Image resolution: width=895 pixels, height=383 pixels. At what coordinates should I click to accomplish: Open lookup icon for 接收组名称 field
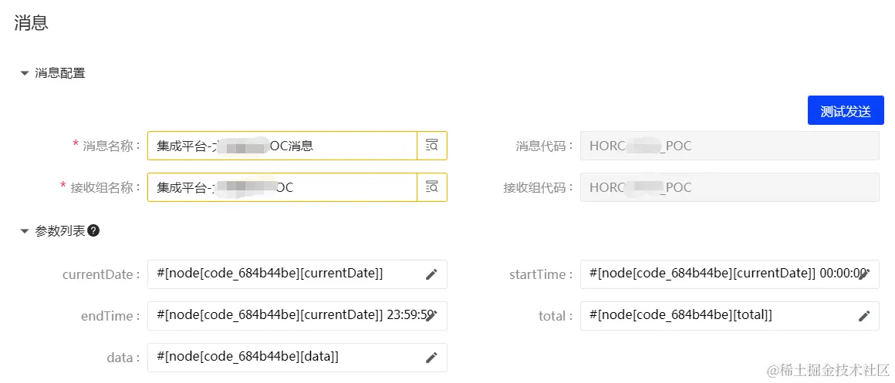tap(432, 187)
